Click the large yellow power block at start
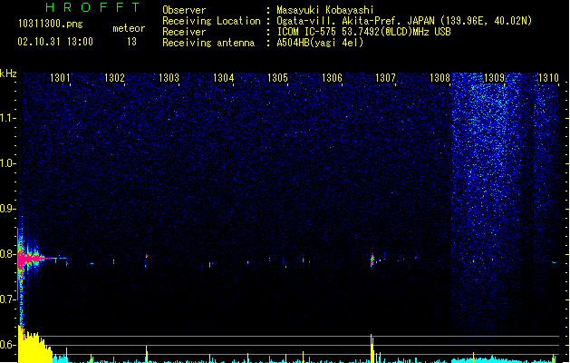 (34, 346)
